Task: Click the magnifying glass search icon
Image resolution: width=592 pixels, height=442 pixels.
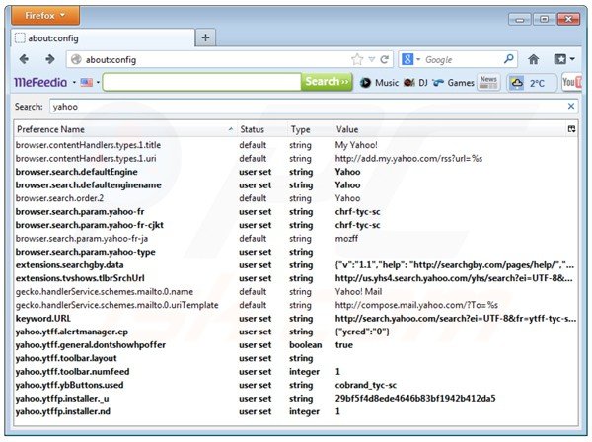Action: coord(509,59)
